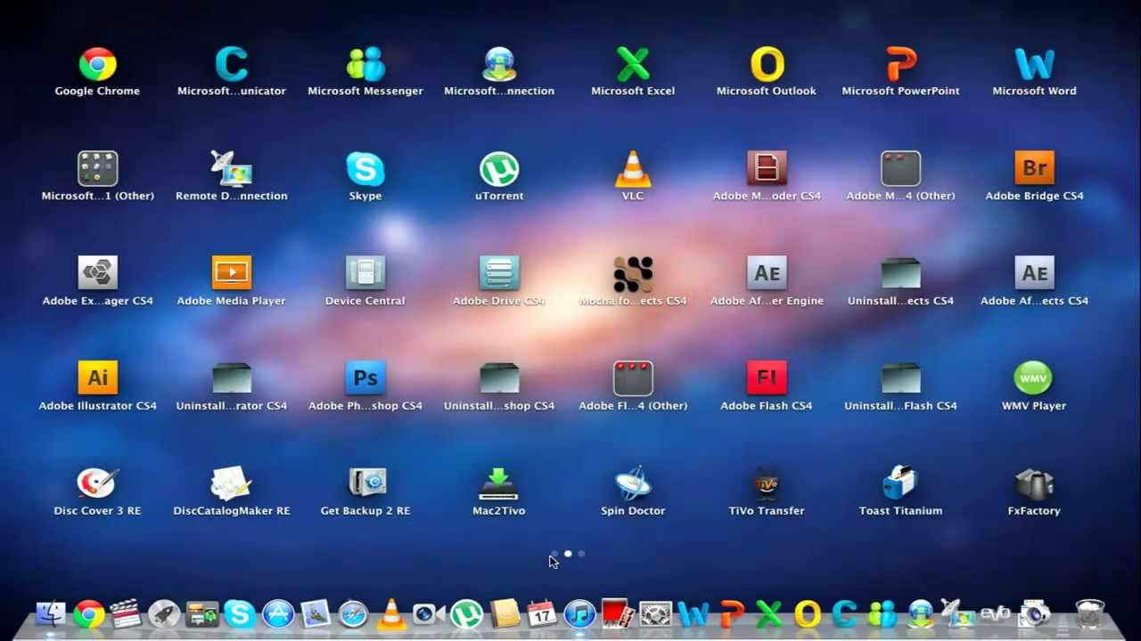Launch Remote Desktop Connection from Launchpad grid
This screenshot has width=1141, height=641.
coord(231,168)
